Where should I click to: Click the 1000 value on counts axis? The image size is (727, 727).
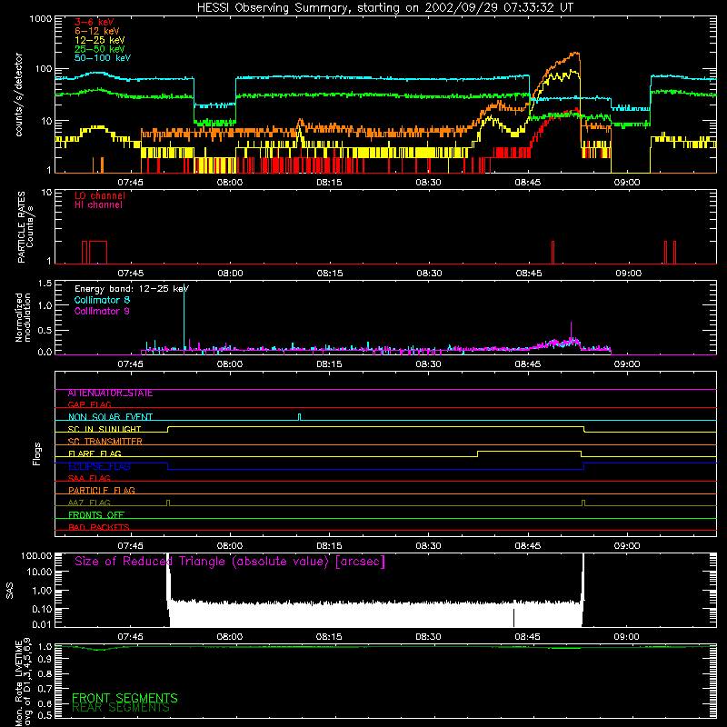(41, 19)
